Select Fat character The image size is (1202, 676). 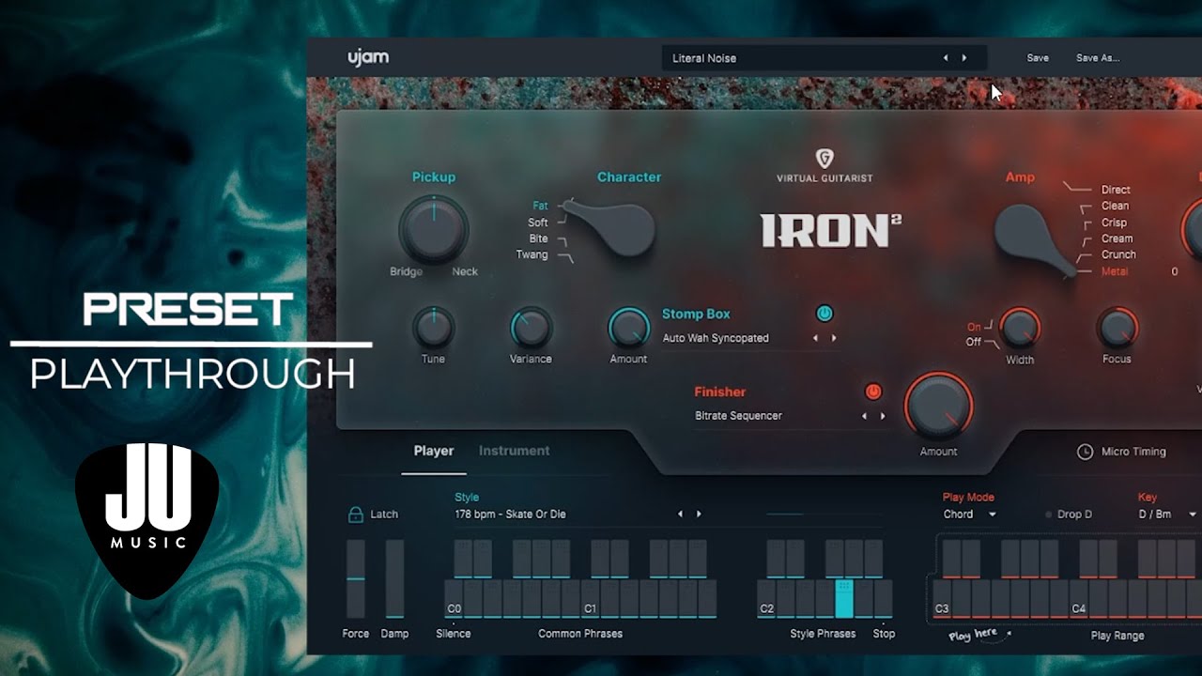[x=540, y=206]
